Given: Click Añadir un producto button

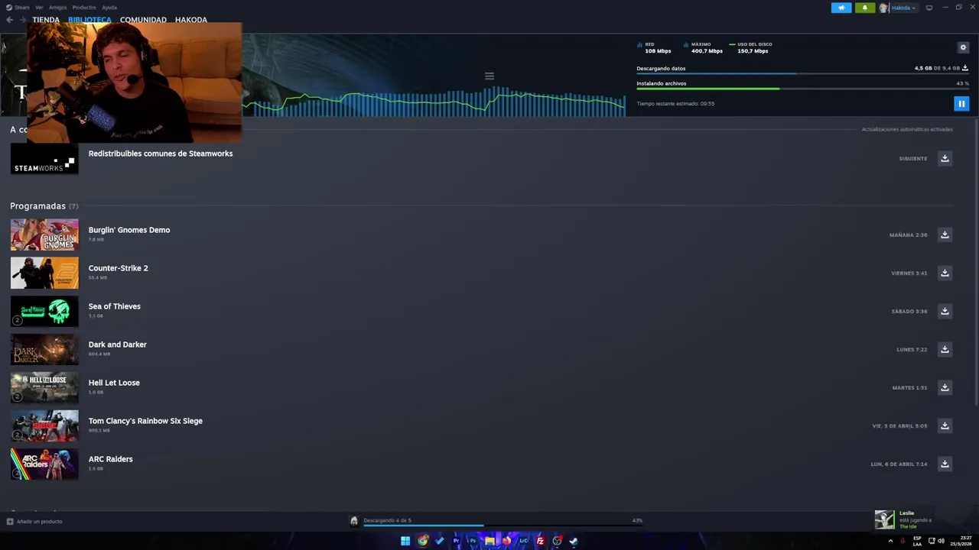Looking at the screenshot, I should pyautogui.click(x=34, y=522).
